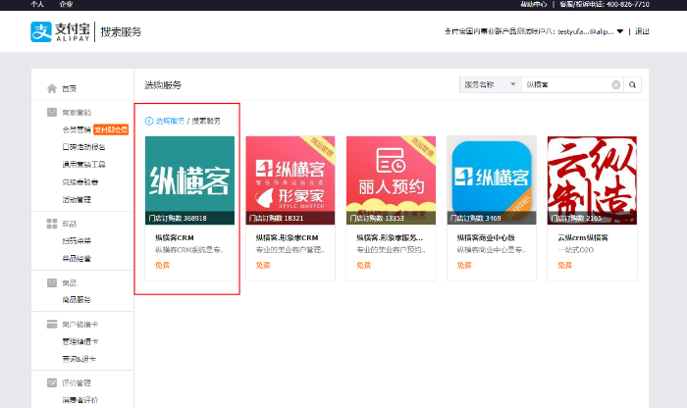The image size is (687, 408).
Task: Click the 免费 price under 纵横客CRM
Action: click(163, 265)
